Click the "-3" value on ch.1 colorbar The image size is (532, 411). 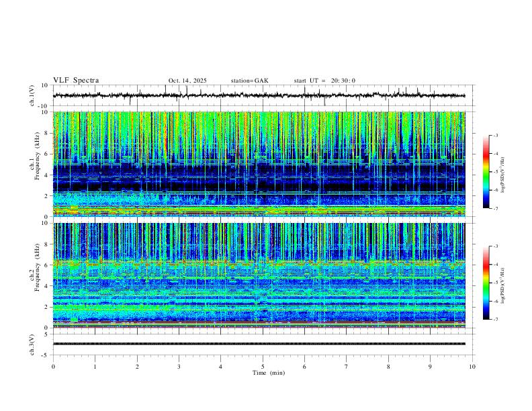click(x=495, y=135)
